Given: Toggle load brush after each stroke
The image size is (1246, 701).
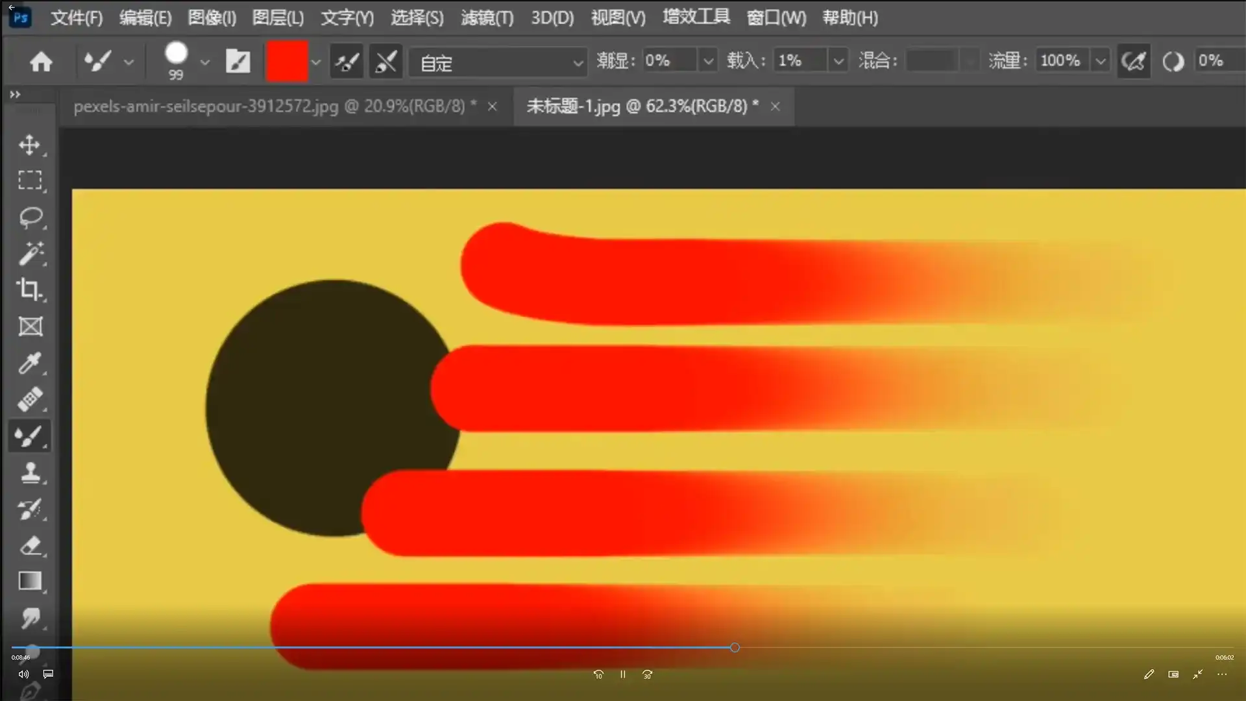Looking at the screenshot, I should tap(347, 60).
